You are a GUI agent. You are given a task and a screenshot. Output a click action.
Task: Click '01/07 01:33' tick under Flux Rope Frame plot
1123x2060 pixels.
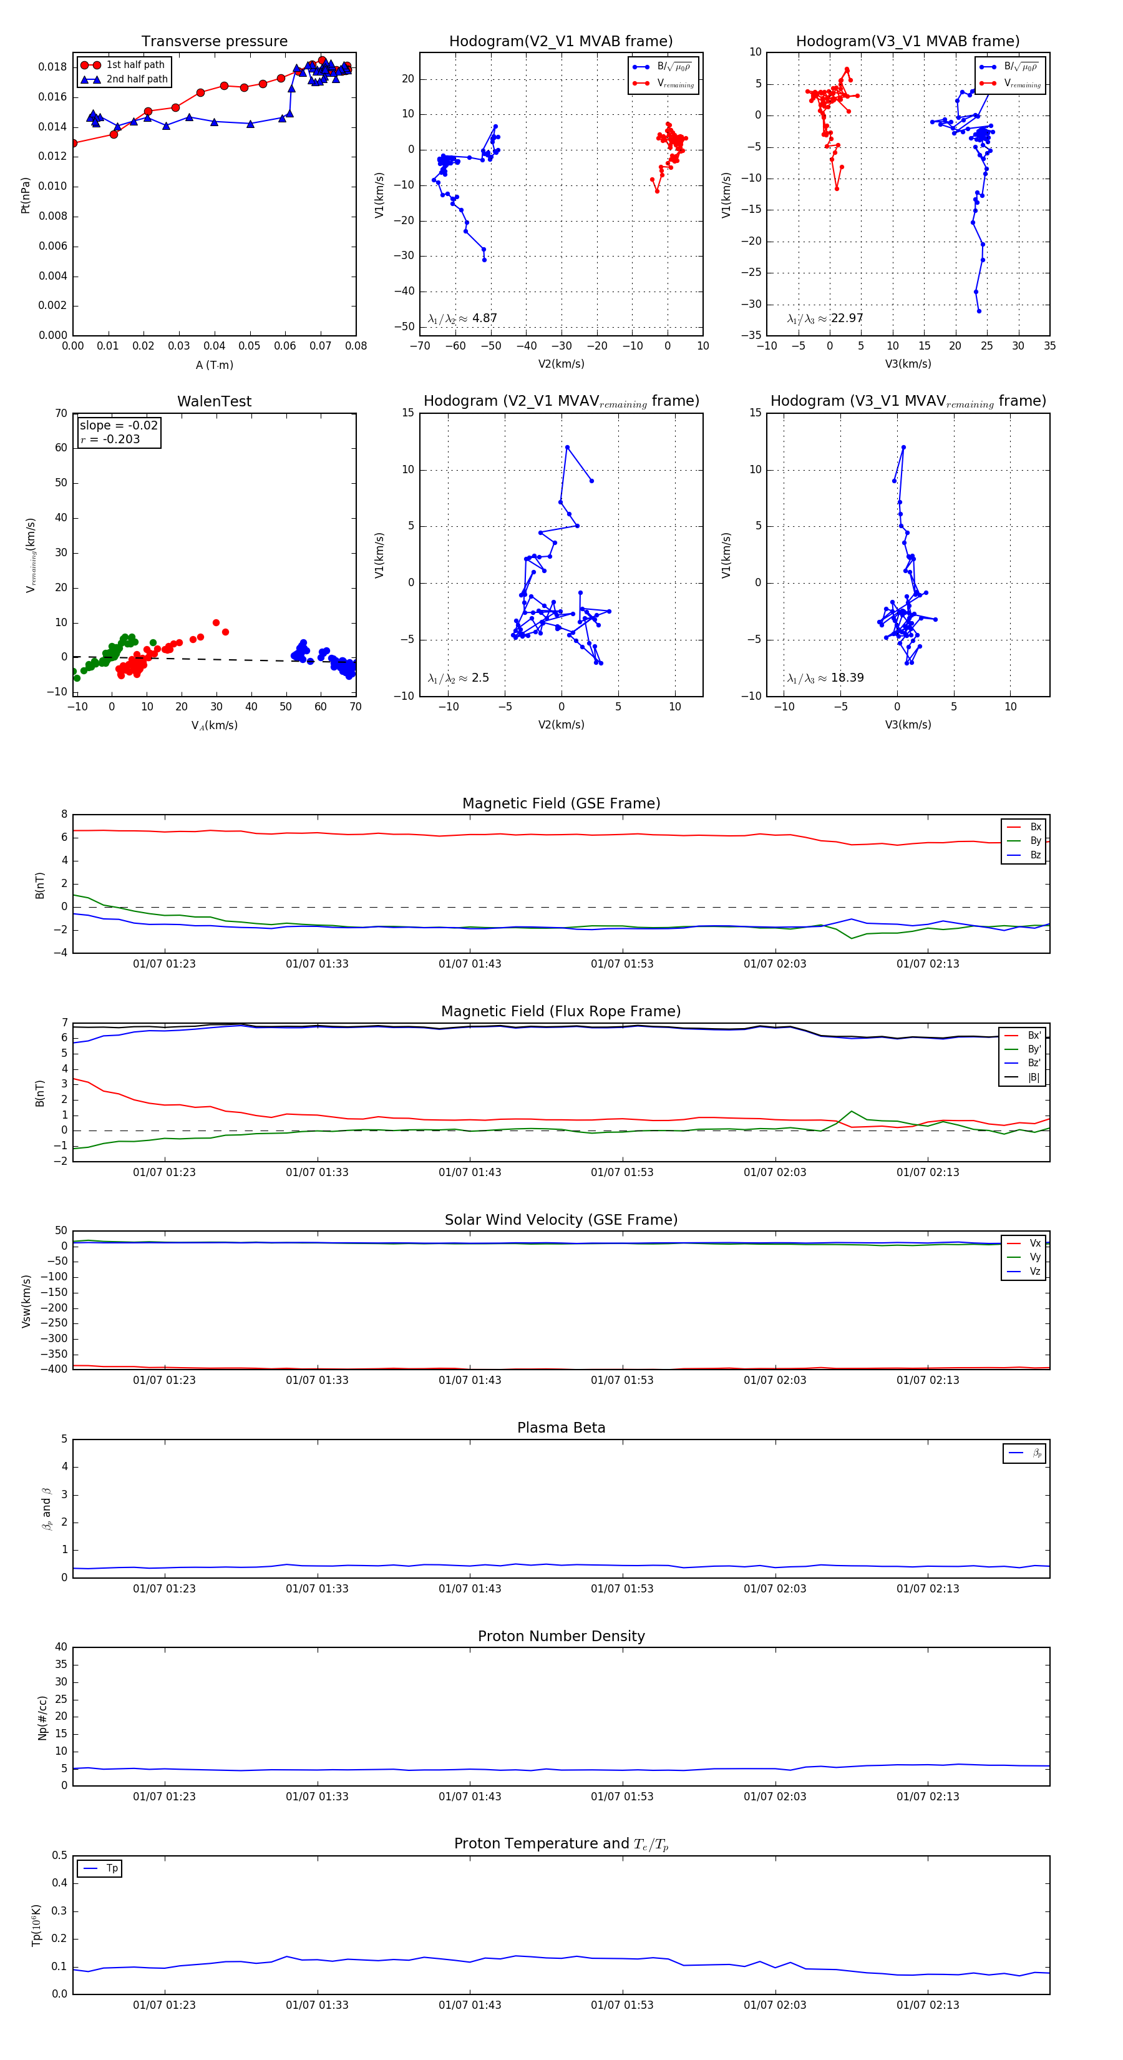tap(316, 1172)
